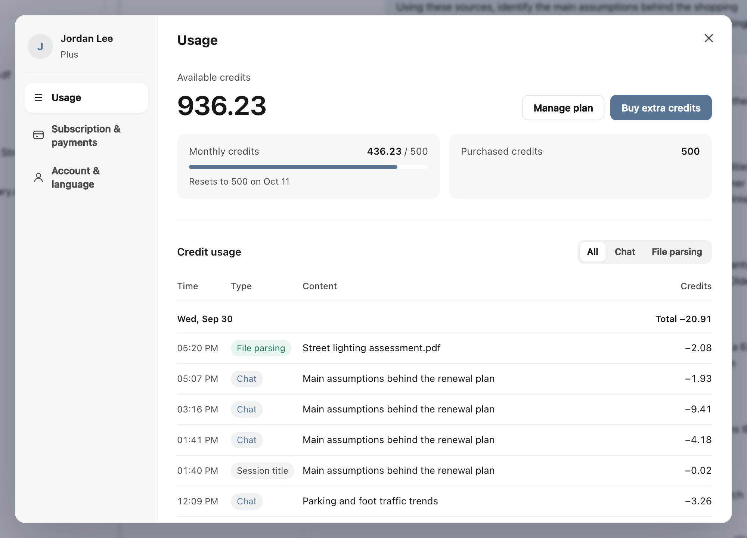Screen dimensions: 747x538
Task: Click the Chat tag at 05:07 PM
Action: [x=247, y=379]
